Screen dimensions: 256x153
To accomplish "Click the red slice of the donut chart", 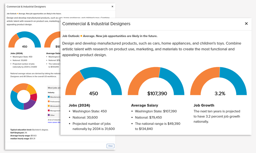I will click(34, 97).
